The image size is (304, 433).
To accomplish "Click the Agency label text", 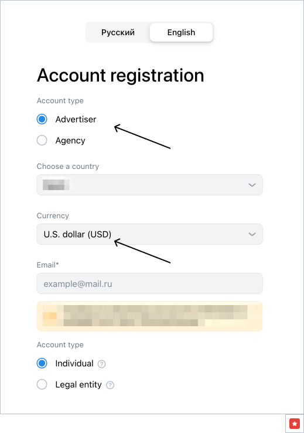I will coord(70,141).
